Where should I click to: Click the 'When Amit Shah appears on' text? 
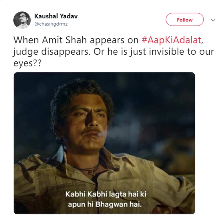click(x=76, y=40)
